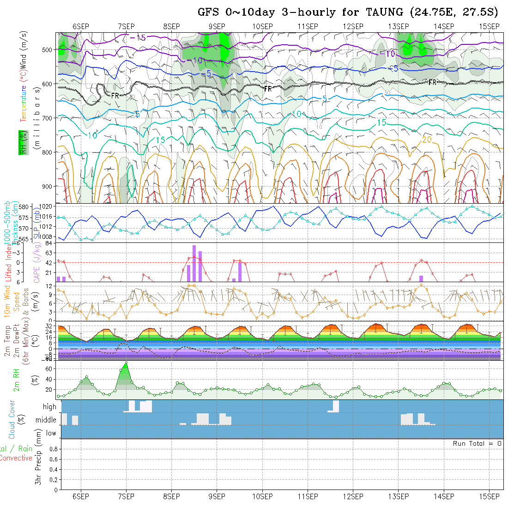
Task: Select the "high" cloud cover row label
Action: click(x=49, y=407)
